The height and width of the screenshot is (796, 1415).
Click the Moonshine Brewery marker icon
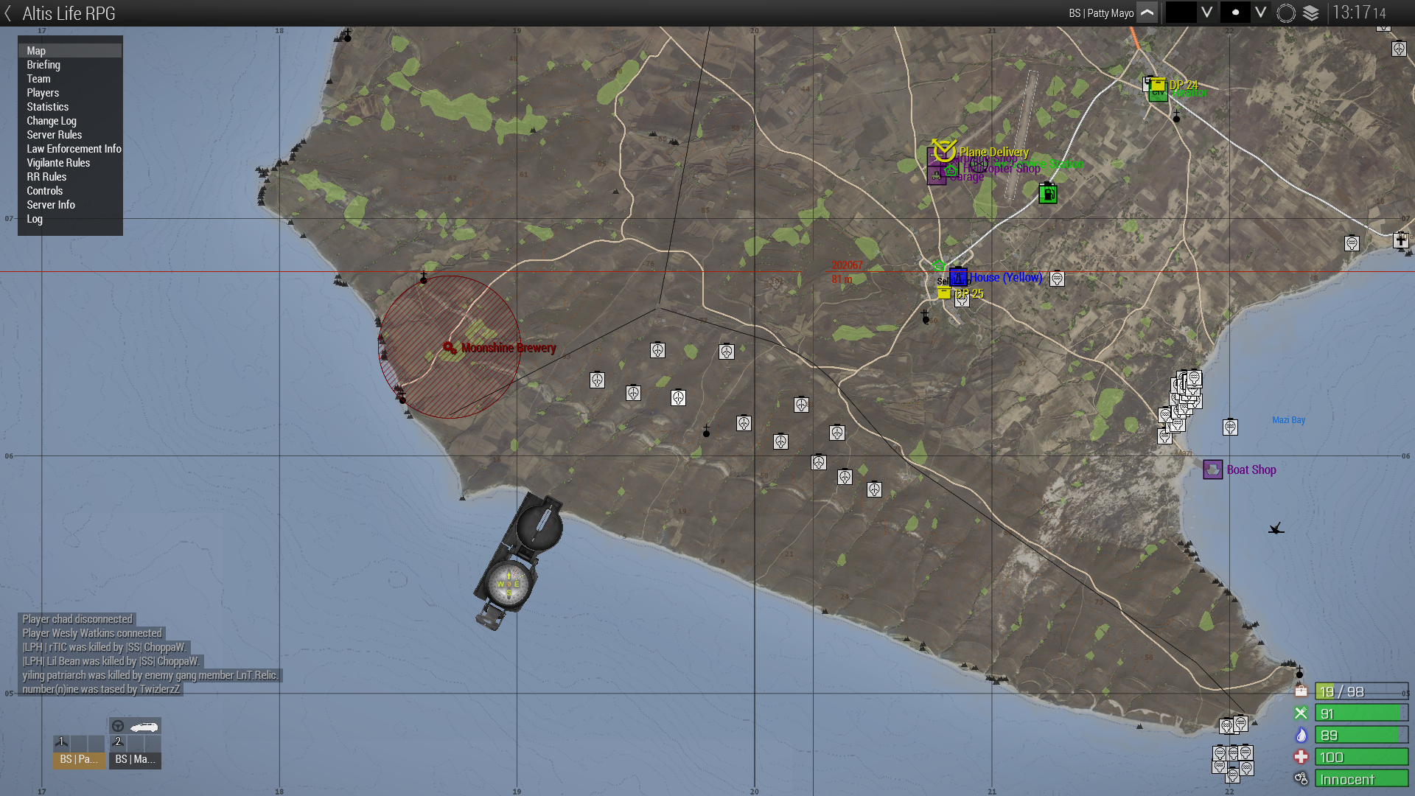[x=450, y=348]
